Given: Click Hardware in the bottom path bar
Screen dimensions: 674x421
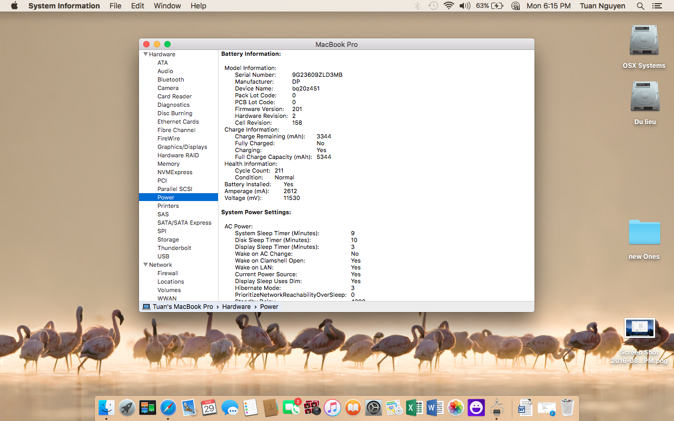Looking at the screenshot, I should coord(236,306).
